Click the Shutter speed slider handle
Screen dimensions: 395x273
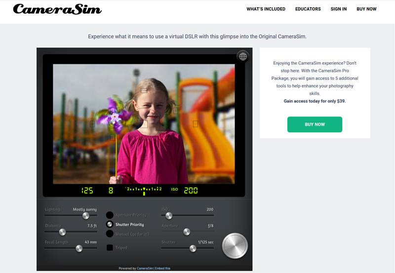(193, 248)
